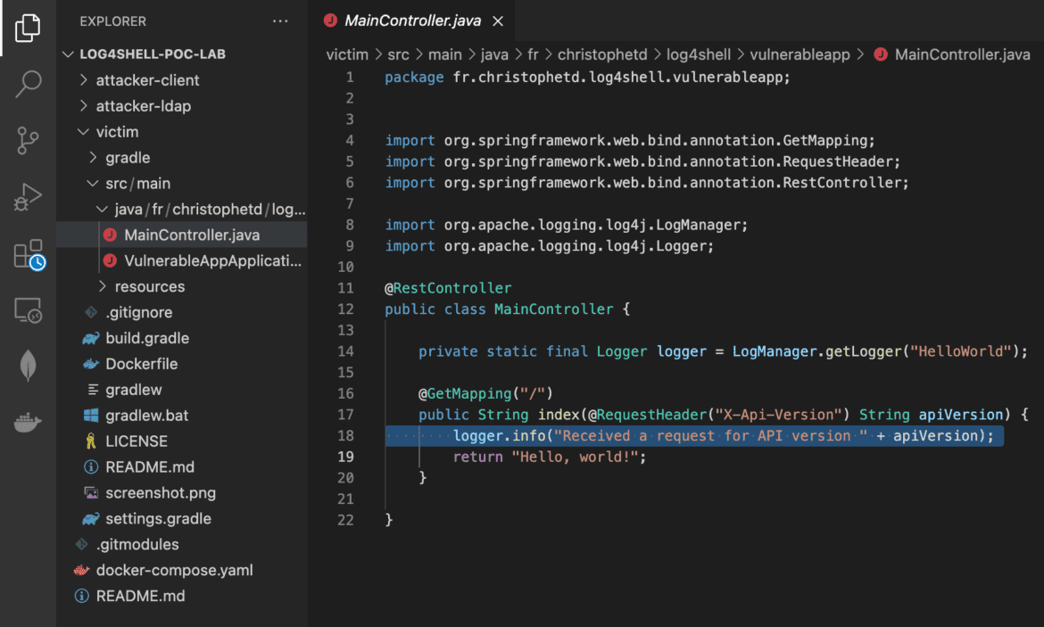Open the Search view
The image size is (1044, 627).
[x=27, y=84]
